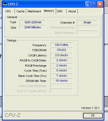
Task: Click the Channels # label
Action: point(67,23)
